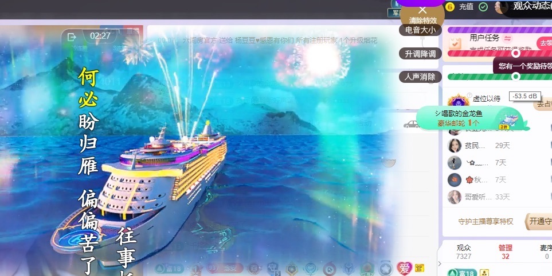Toggle the 人声消除 vocal removal option
This screenshot has height=276, width=552.
point(420,77)
